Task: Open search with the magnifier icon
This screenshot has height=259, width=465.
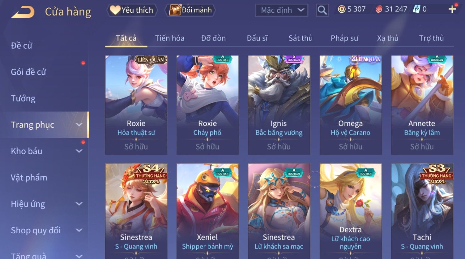Action: coord(322,10)
